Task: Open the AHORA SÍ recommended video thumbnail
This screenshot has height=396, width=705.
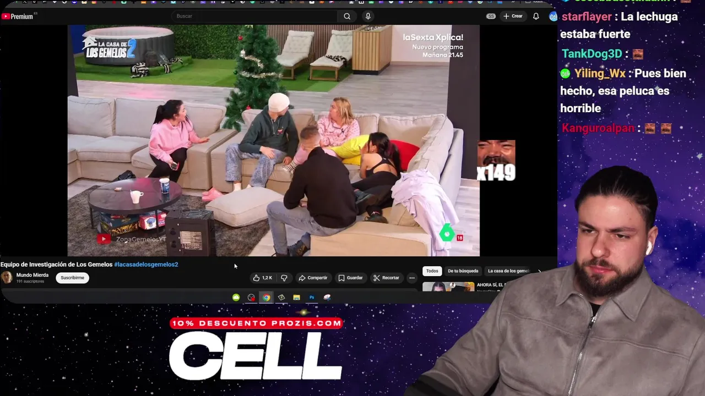Action: point(448,286)
